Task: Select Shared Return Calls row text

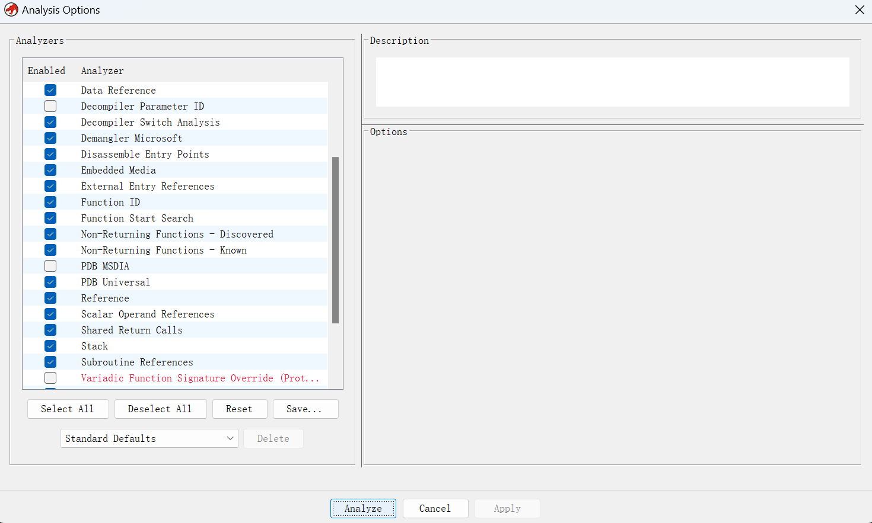Action: tap(132, 330)
